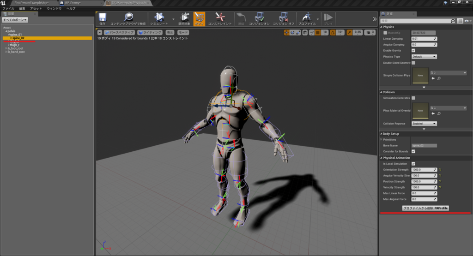Select the rotate gizmo viewport icon
Screen dimensions: 473x256
[x=292, y=33]
